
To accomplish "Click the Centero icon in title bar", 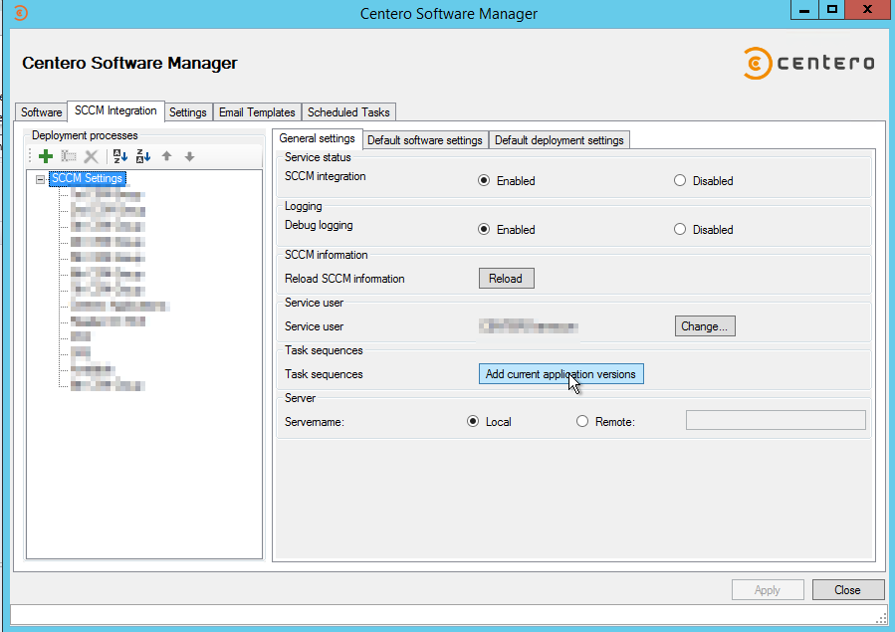I will click(21, 13).
